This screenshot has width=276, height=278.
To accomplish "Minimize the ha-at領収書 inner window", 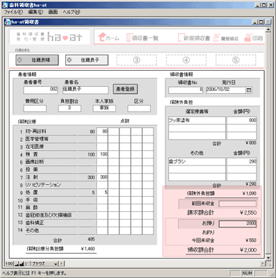I will 254,22.
